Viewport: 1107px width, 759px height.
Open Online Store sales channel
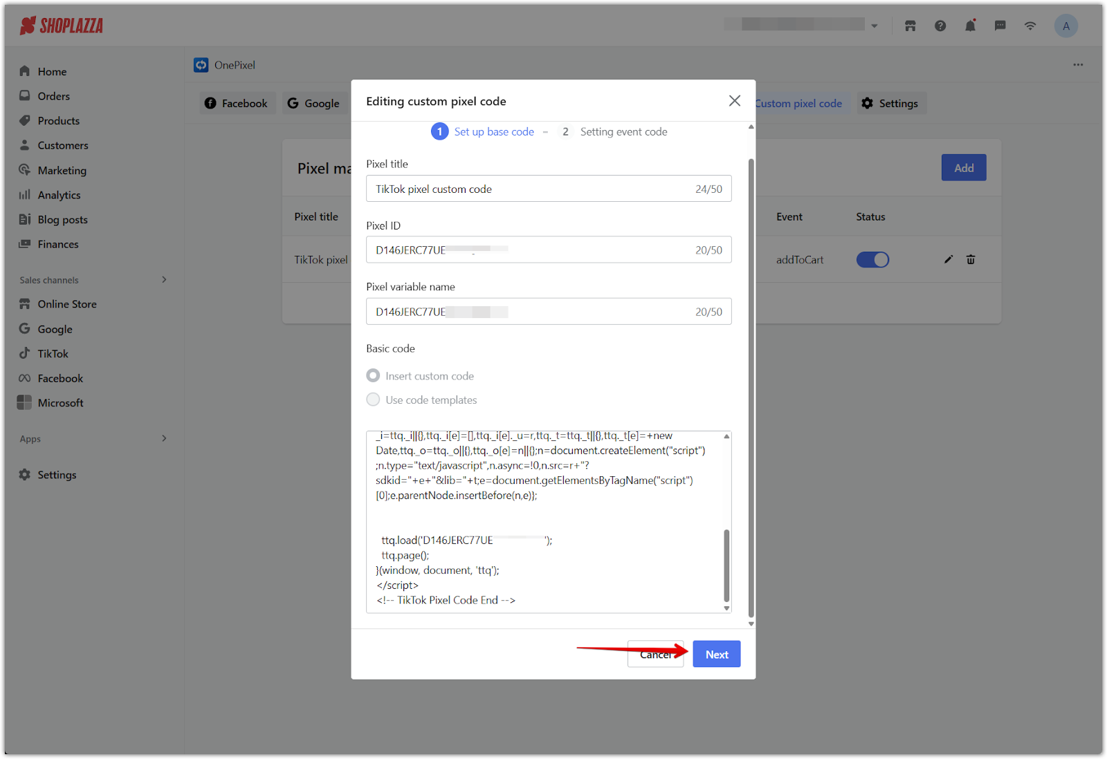click(x=67, y=304)
